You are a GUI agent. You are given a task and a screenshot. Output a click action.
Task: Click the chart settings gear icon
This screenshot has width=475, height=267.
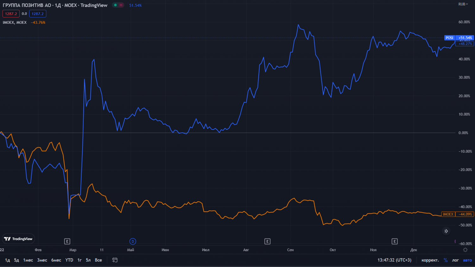point(465,250)
